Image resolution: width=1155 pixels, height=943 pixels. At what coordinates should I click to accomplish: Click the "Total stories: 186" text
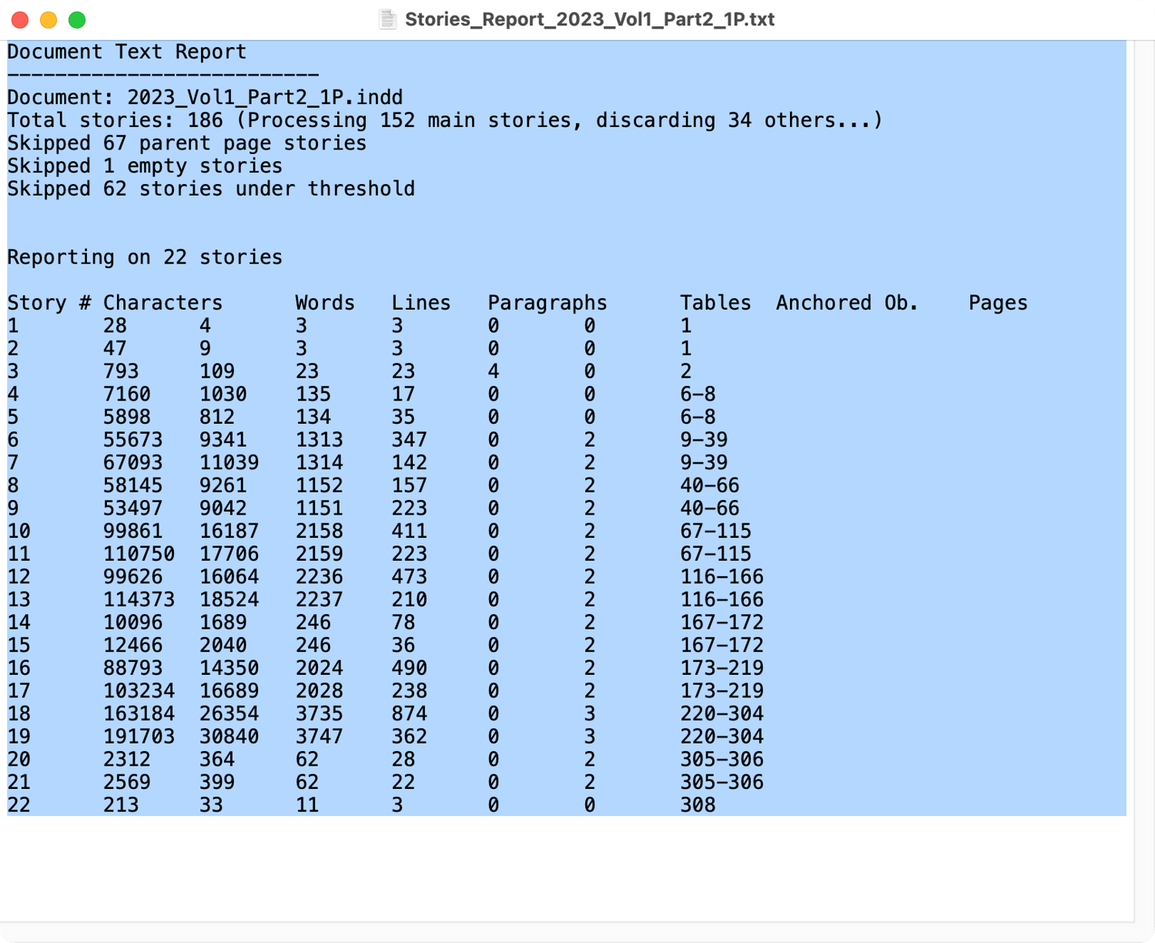tap(115, 120)
